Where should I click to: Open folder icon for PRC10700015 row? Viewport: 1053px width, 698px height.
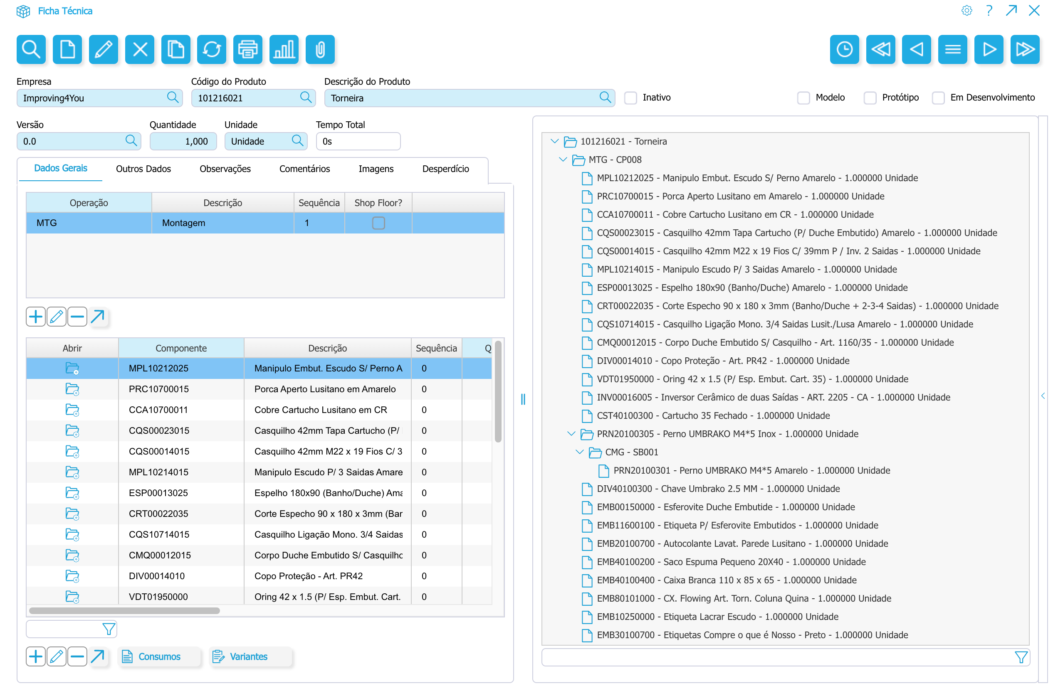[x=72, y=389]
